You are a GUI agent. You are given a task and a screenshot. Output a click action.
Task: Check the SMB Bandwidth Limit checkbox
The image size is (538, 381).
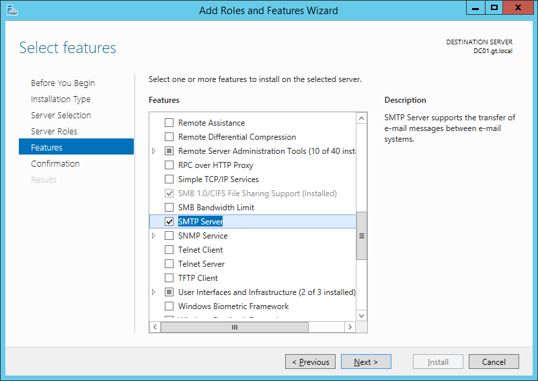click(x=169, y=208)
